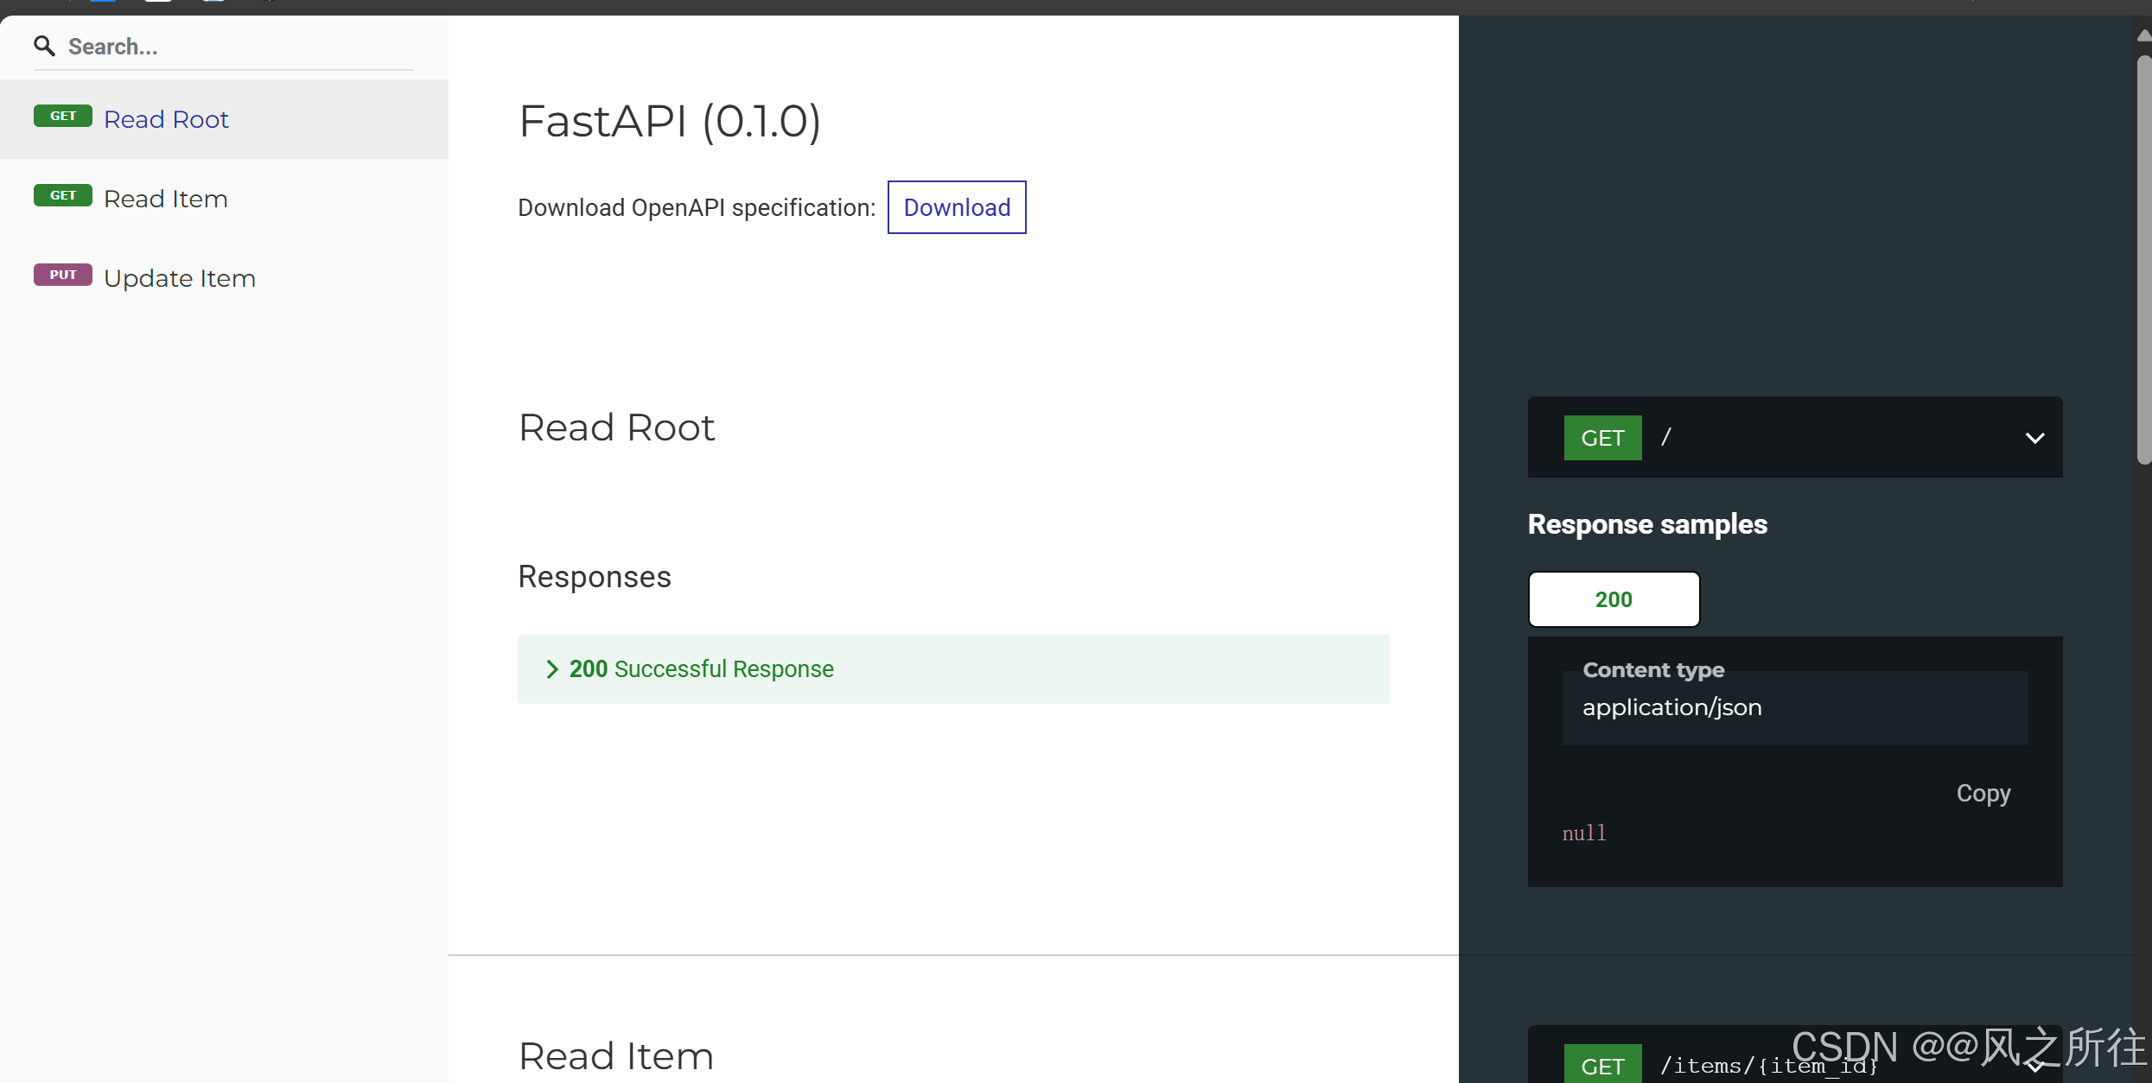Open Read Item in the sidebar
Viewport: 2152px width, 1083px height.
[224, 199]
